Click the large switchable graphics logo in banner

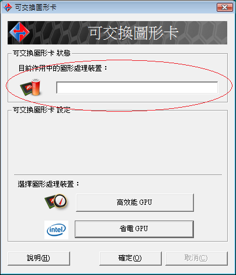tap(19, 32)
